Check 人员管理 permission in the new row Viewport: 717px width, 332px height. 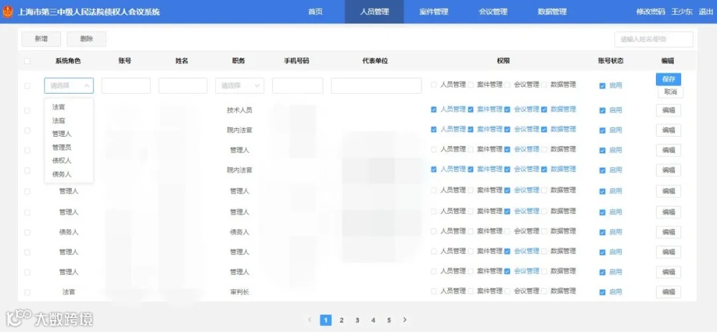pyautogui.click(x=434, y=84)
